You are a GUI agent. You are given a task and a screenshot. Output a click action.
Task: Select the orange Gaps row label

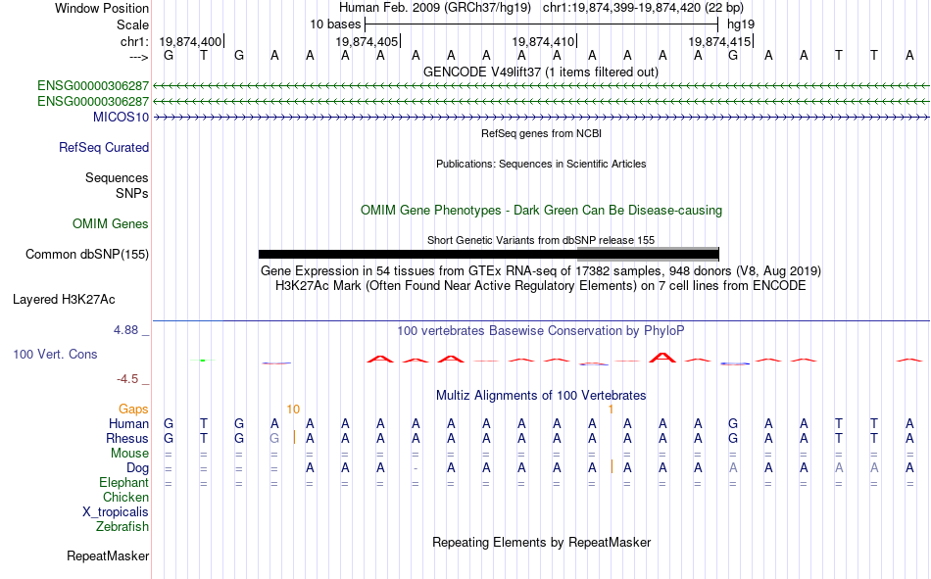point(133,409)
